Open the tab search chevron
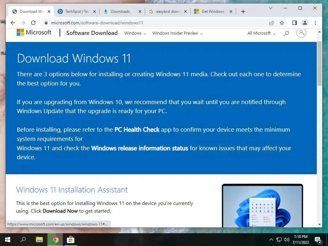Image resolution: width=328 pixels, height=246 pixels. (x=270, y=8)
